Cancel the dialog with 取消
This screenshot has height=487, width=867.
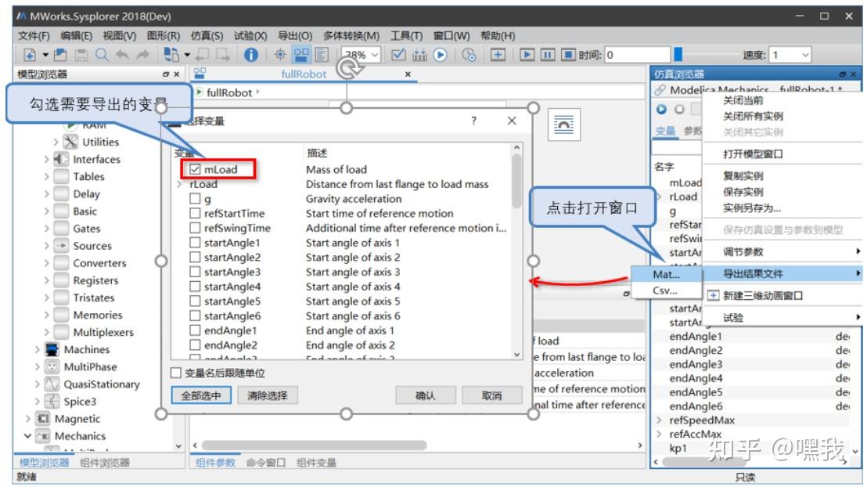pyautogui.click(x=491, y=395)
